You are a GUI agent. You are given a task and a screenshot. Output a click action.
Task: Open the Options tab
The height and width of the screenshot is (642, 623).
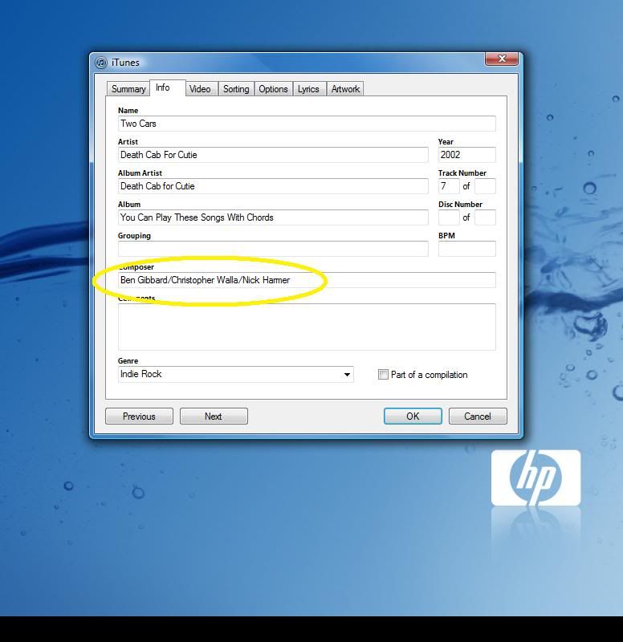273,89
